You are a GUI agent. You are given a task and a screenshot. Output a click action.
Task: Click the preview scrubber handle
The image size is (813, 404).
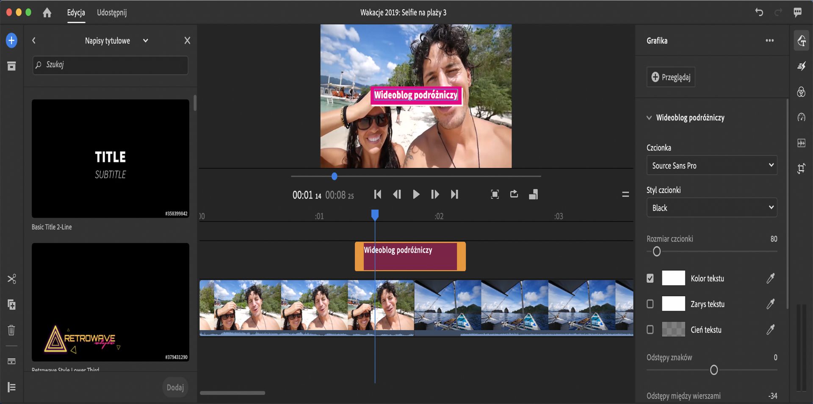335,176
